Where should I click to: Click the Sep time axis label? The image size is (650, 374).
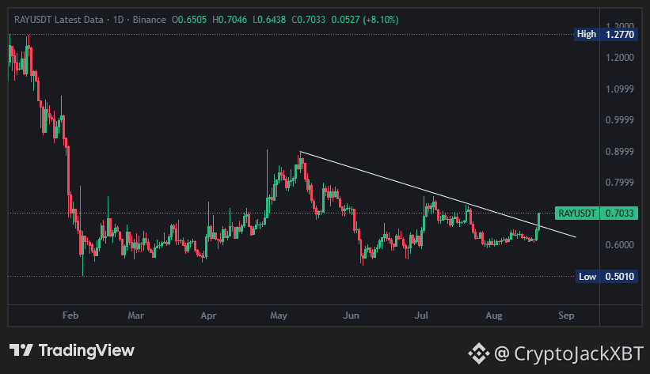(x=566, y=315)
